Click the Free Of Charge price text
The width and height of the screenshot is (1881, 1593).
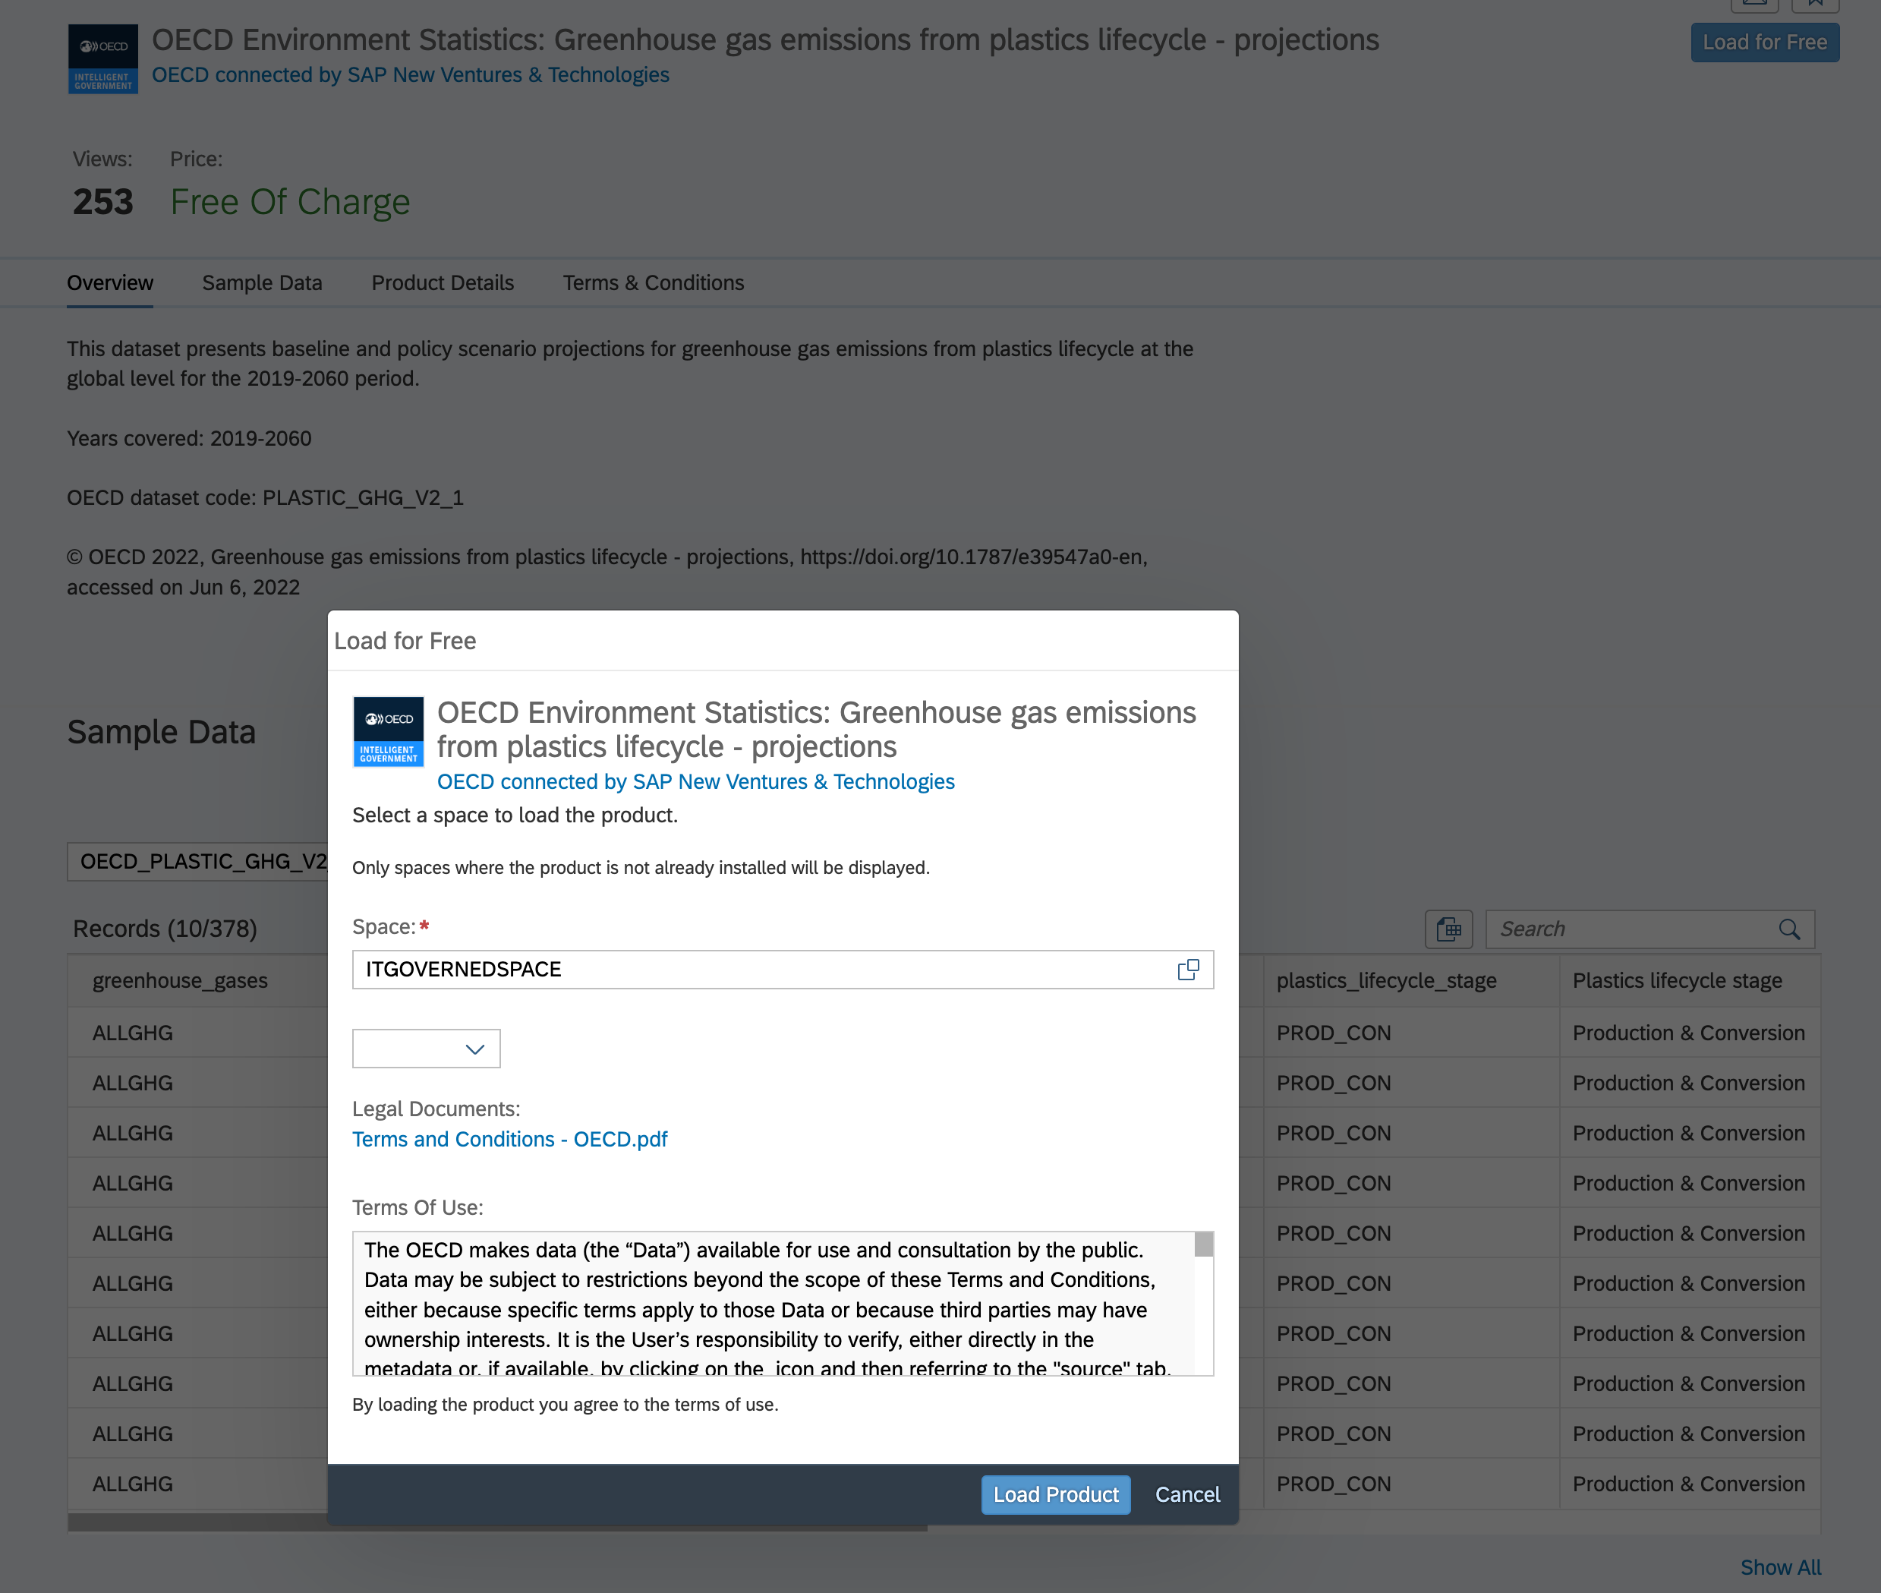290,202
